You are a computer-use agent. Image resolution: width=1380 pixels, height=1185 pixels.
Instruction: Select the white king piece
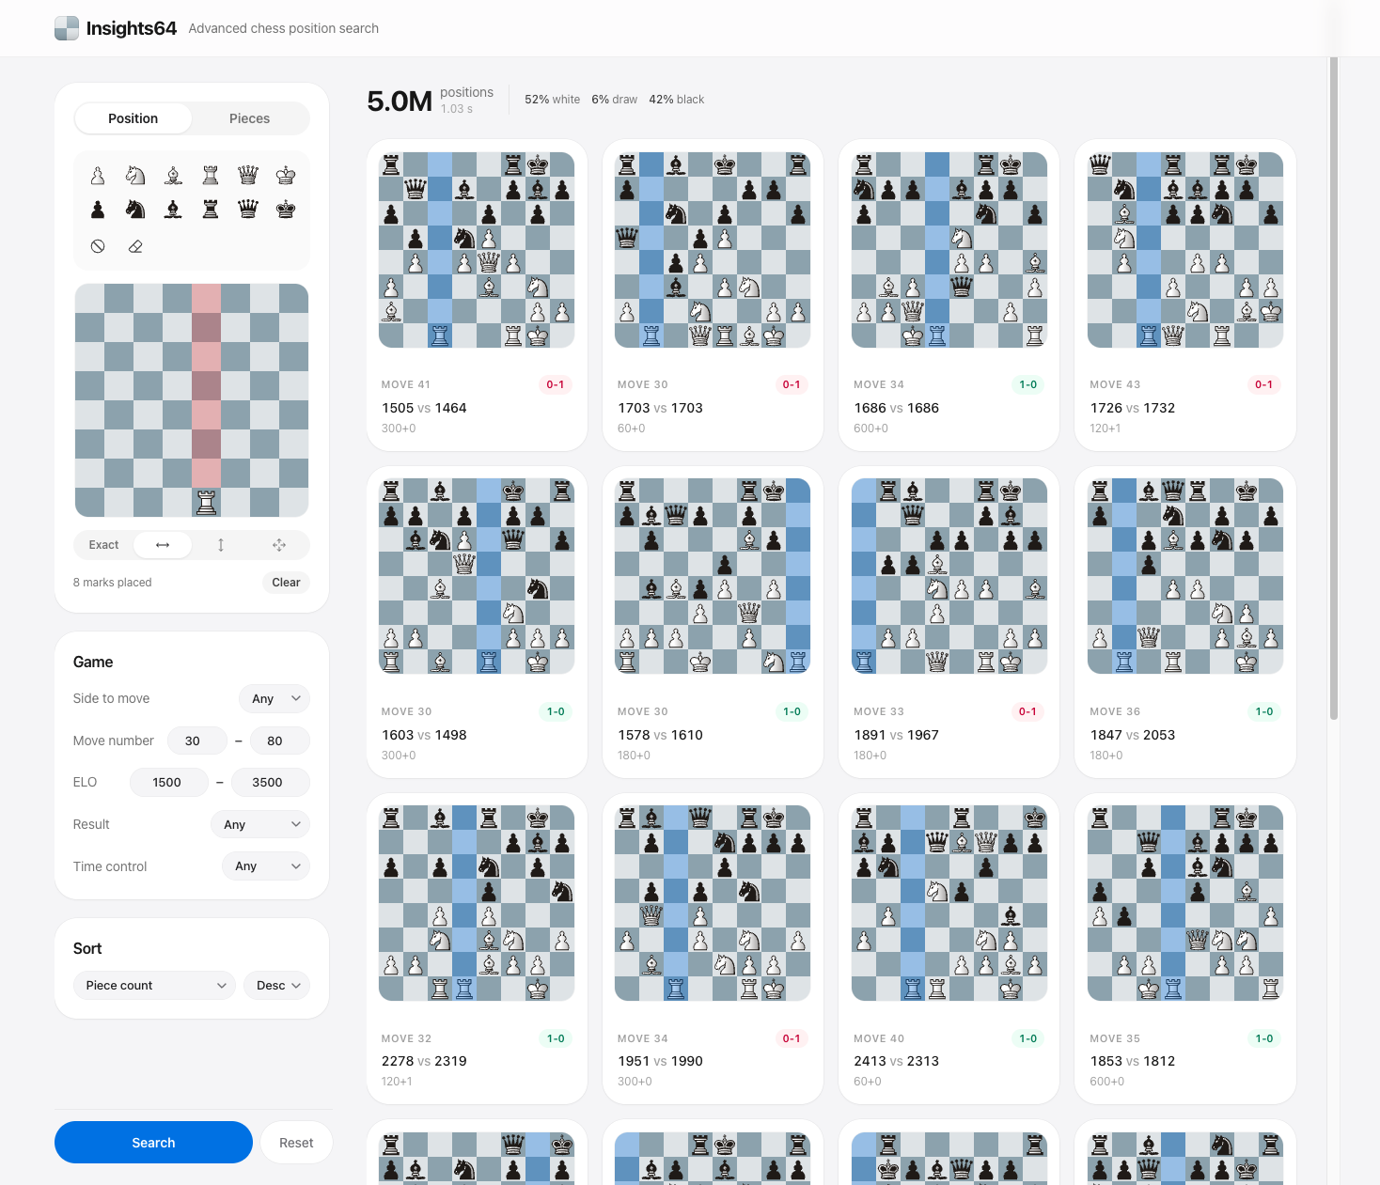(x=286, y=176)
